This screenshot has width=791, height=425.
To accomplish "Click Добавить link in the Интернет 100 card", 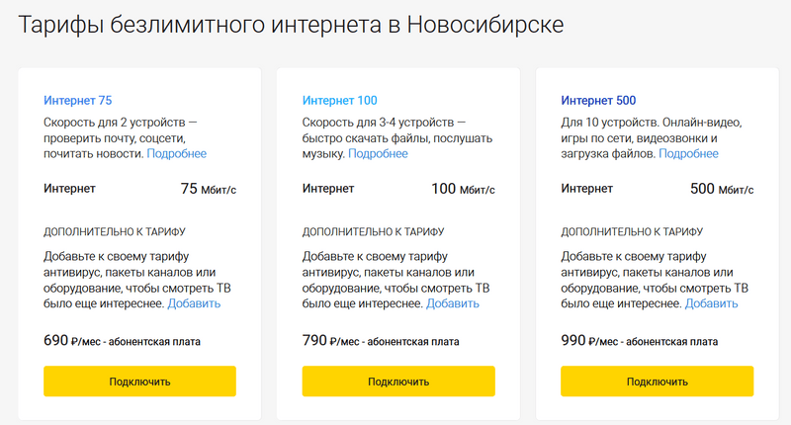I will (453, 302).
